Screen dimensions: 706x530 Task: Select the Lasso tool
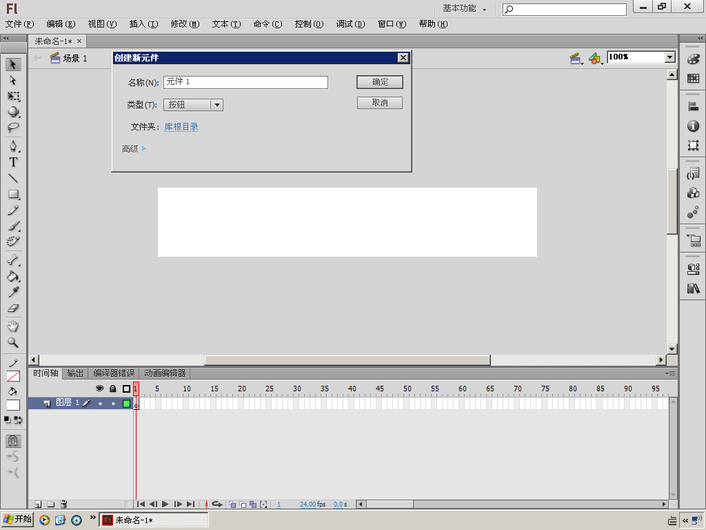[13, 128]
